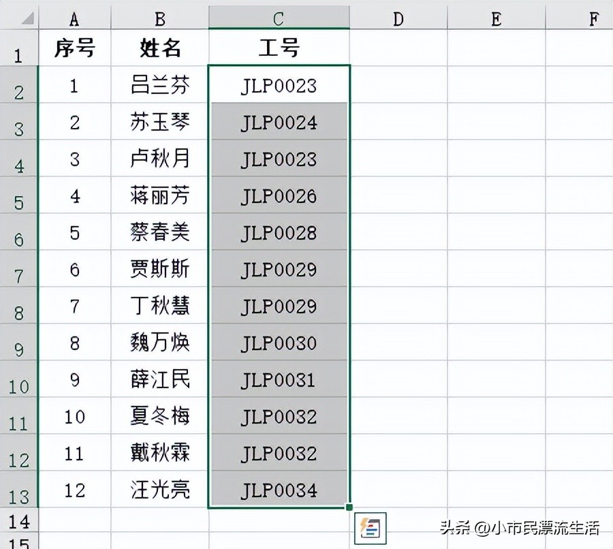Click serial number 10 in column A
This screenshot has width=613, height=549.
pos(75,415)
